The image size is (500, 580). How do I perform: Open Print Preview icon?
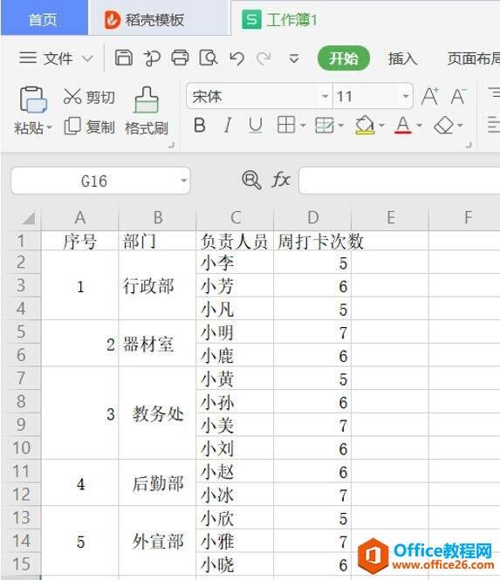(209, 58)
